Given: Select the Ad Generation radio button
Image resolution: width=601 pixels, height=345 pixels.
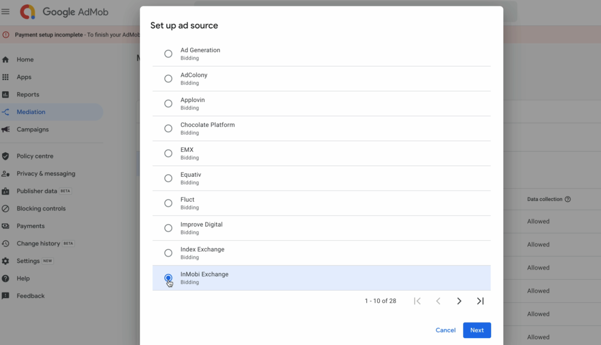Looking at the screenshot, I should 168,54.
